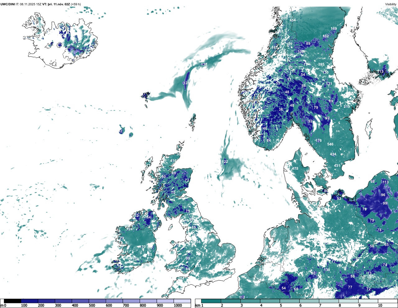Click the "km 1" scale label

(x=199, y=306)
